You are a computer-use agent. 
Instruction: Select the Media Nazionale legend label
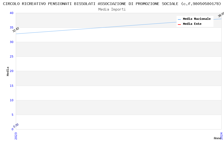point(197,19)
